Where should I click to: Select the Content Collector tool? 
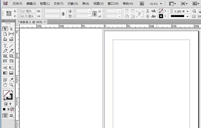click(5, 39)
